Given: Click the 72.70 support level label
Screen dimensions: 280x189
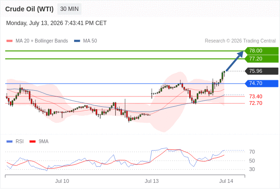Looking at the screenshot, I should [256, 103].
